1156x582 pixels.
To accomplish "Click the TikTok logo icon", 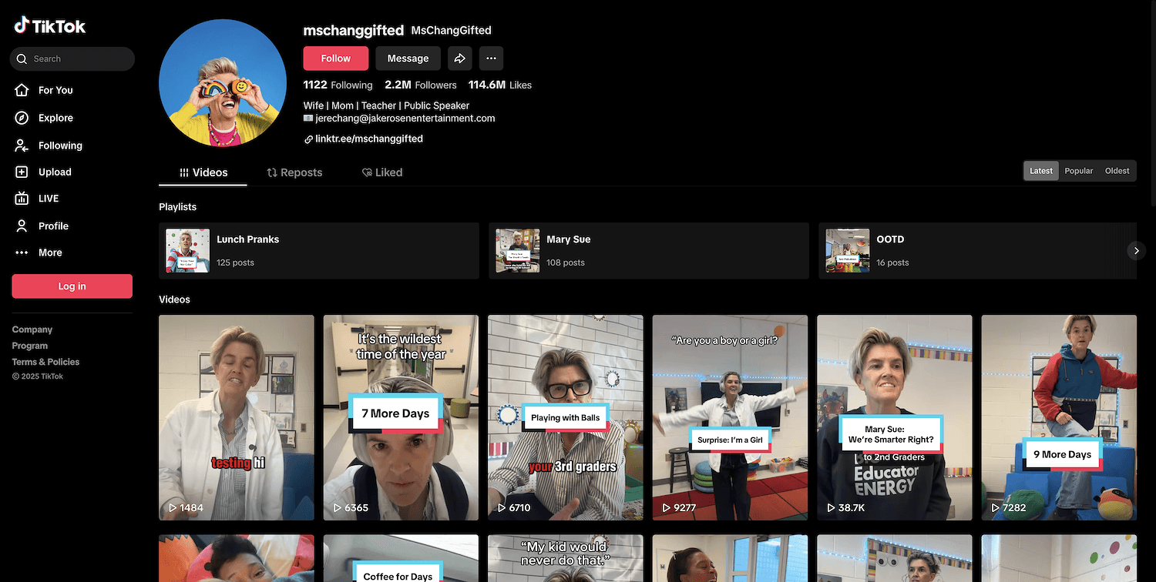I will (x=22, y=25).
